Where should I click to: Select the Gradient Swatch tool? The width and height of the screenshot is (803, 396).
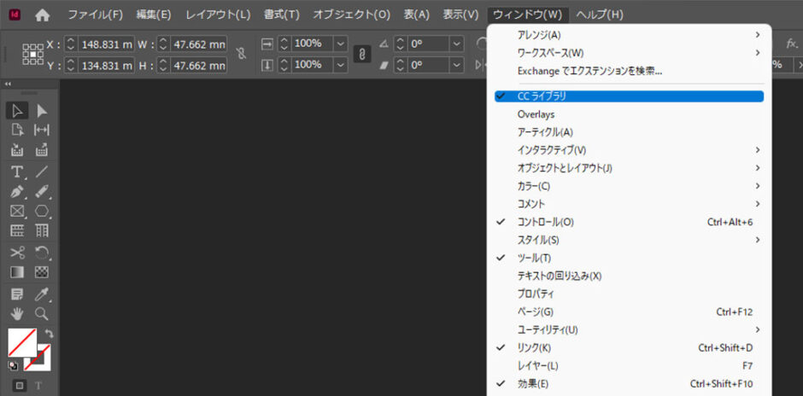[17, 272]
